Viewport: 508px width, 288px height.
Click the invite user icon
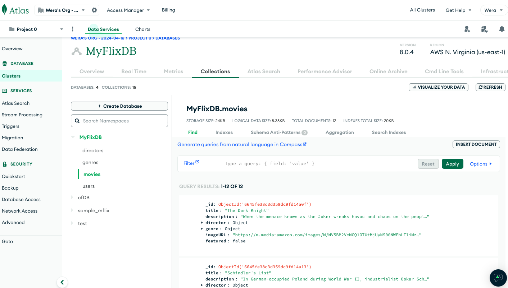(x=467, y=29)
